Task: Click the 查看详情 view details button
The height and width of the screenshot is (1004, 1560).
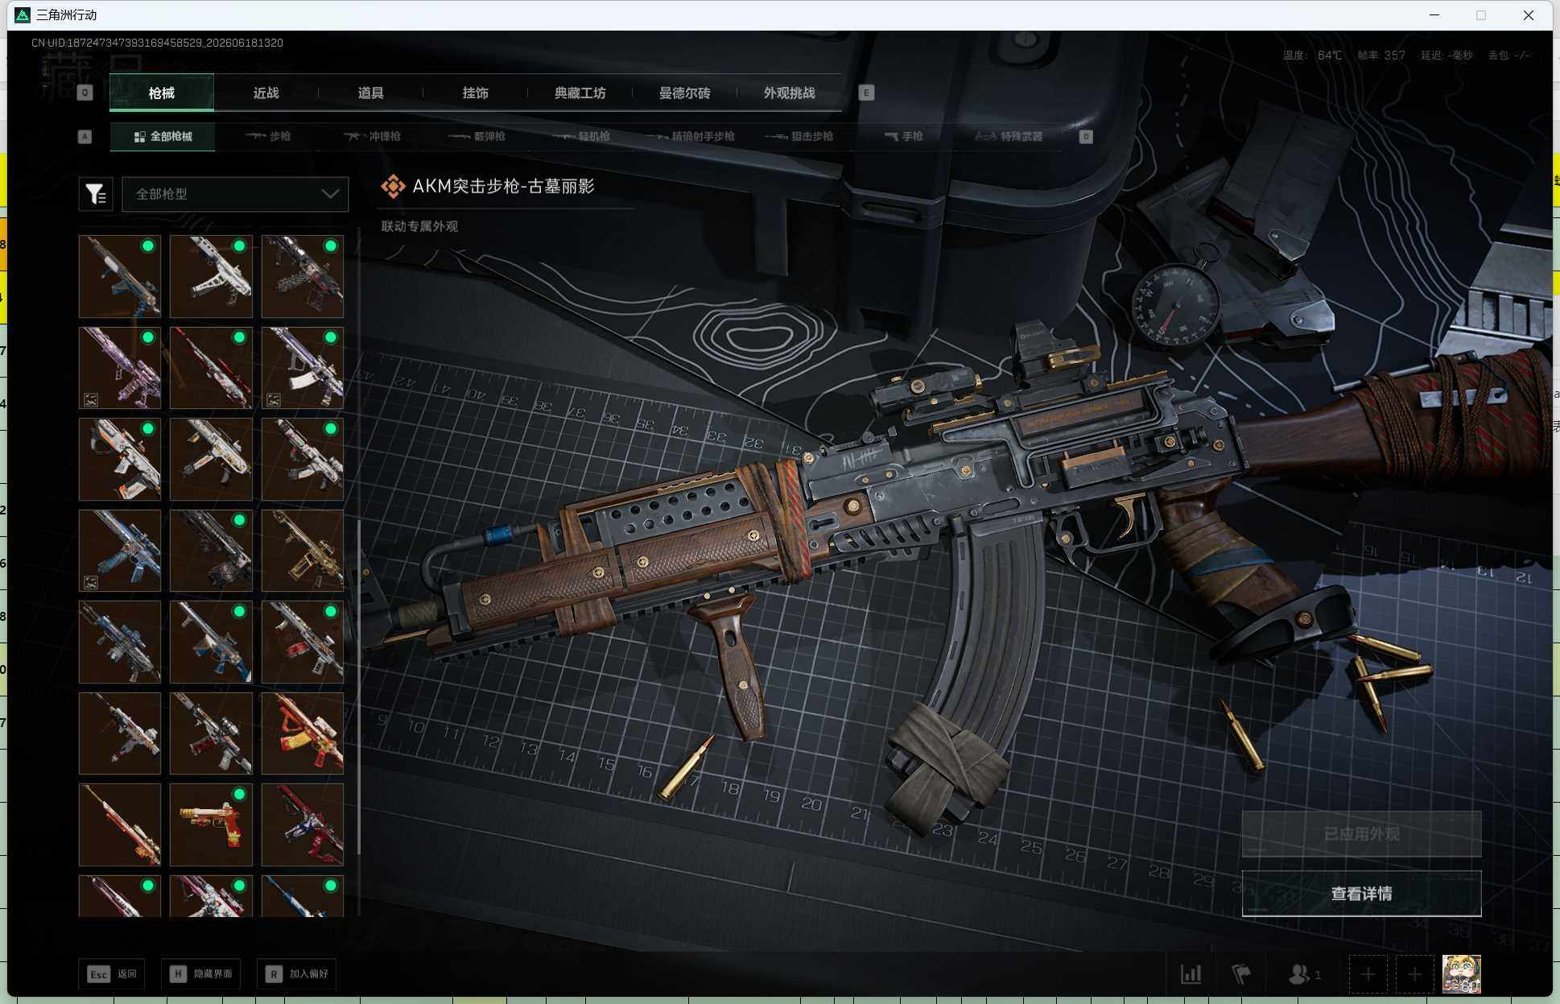Action: 1361,893
